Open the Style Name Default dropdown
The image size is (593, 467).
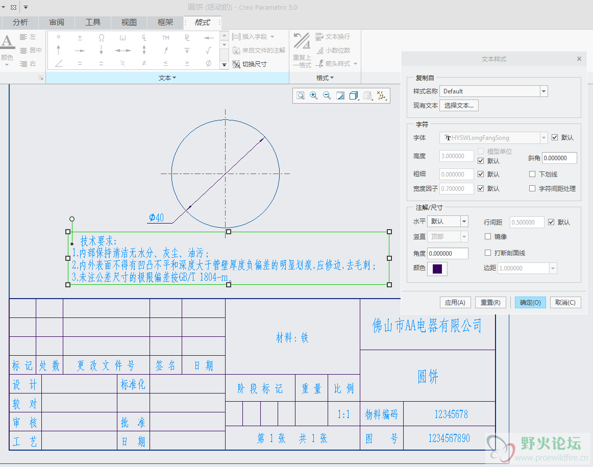(544, 91)
